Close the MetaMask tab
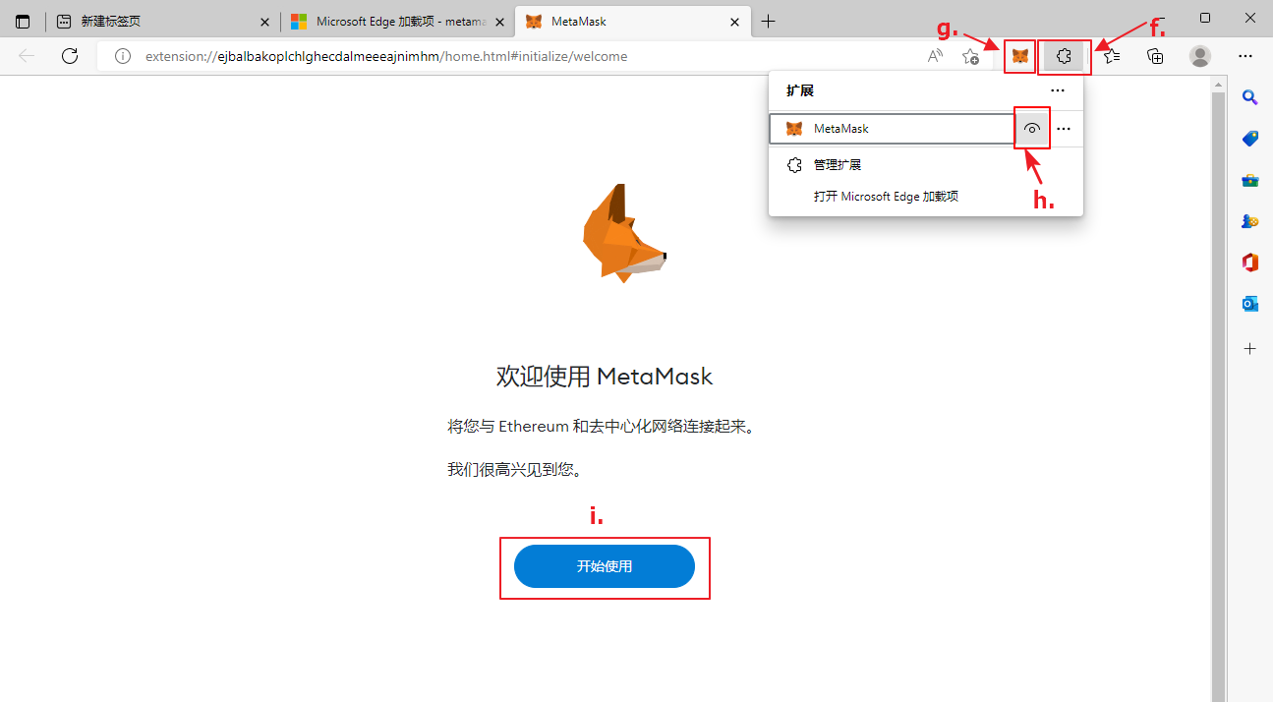 pyautogui.click(x=732, y=22)
